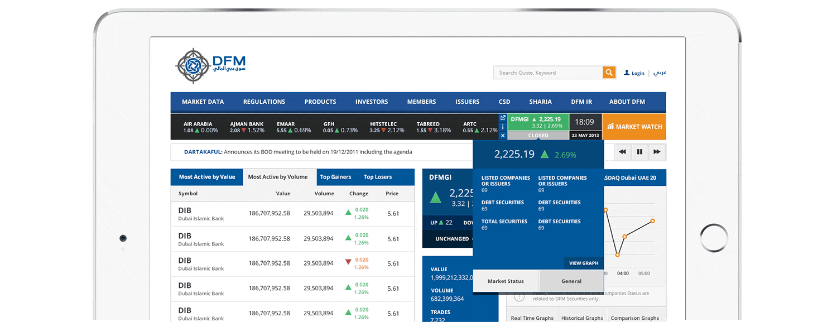Click the info icon on the DFMGI ticker
837x322 pixels.
pos(502,127)
